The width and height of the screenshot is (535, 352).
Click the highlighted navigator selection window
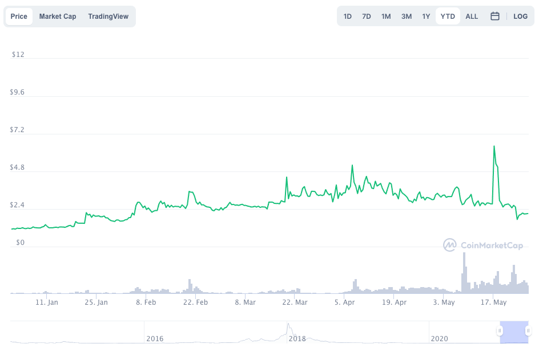click(x=514, y=332)
